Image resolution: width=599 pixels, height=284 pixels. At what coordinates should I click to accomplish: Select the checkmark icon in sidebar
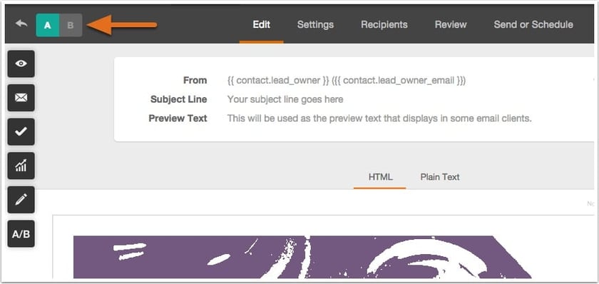point(21,132)
